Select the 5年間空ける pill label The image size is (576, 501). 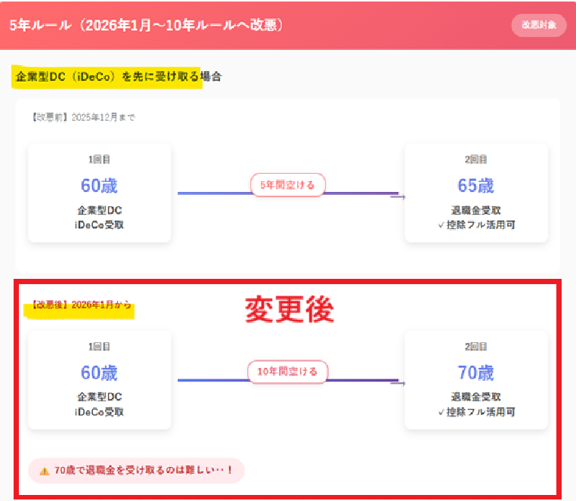[287, 184]
